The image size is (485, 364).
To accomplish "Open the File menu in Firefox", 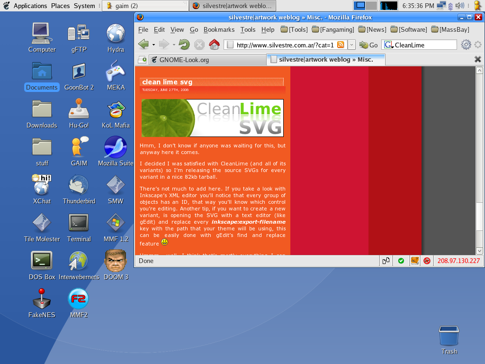I will (x=143, y=29).
